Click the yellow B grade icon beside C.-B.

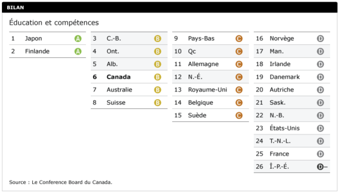pos(157,39)
